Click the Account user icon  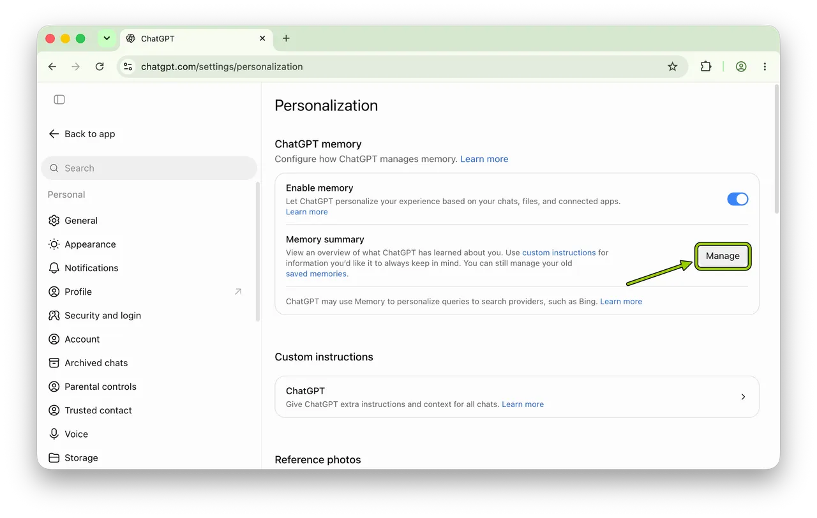point(54,339)
